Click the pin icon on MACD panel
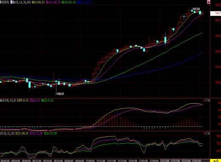 pos(204,101)
